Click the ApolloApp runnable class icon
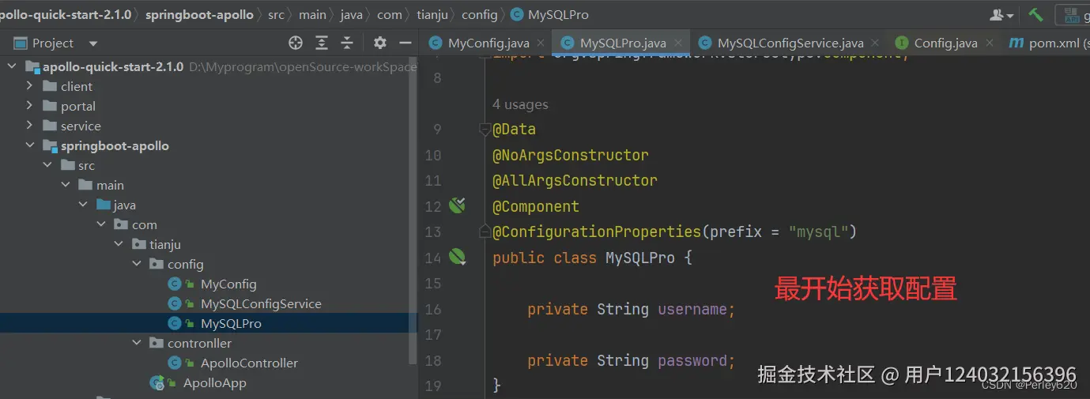The height and width of the screenshot is (399, 1090). (157, 382)
